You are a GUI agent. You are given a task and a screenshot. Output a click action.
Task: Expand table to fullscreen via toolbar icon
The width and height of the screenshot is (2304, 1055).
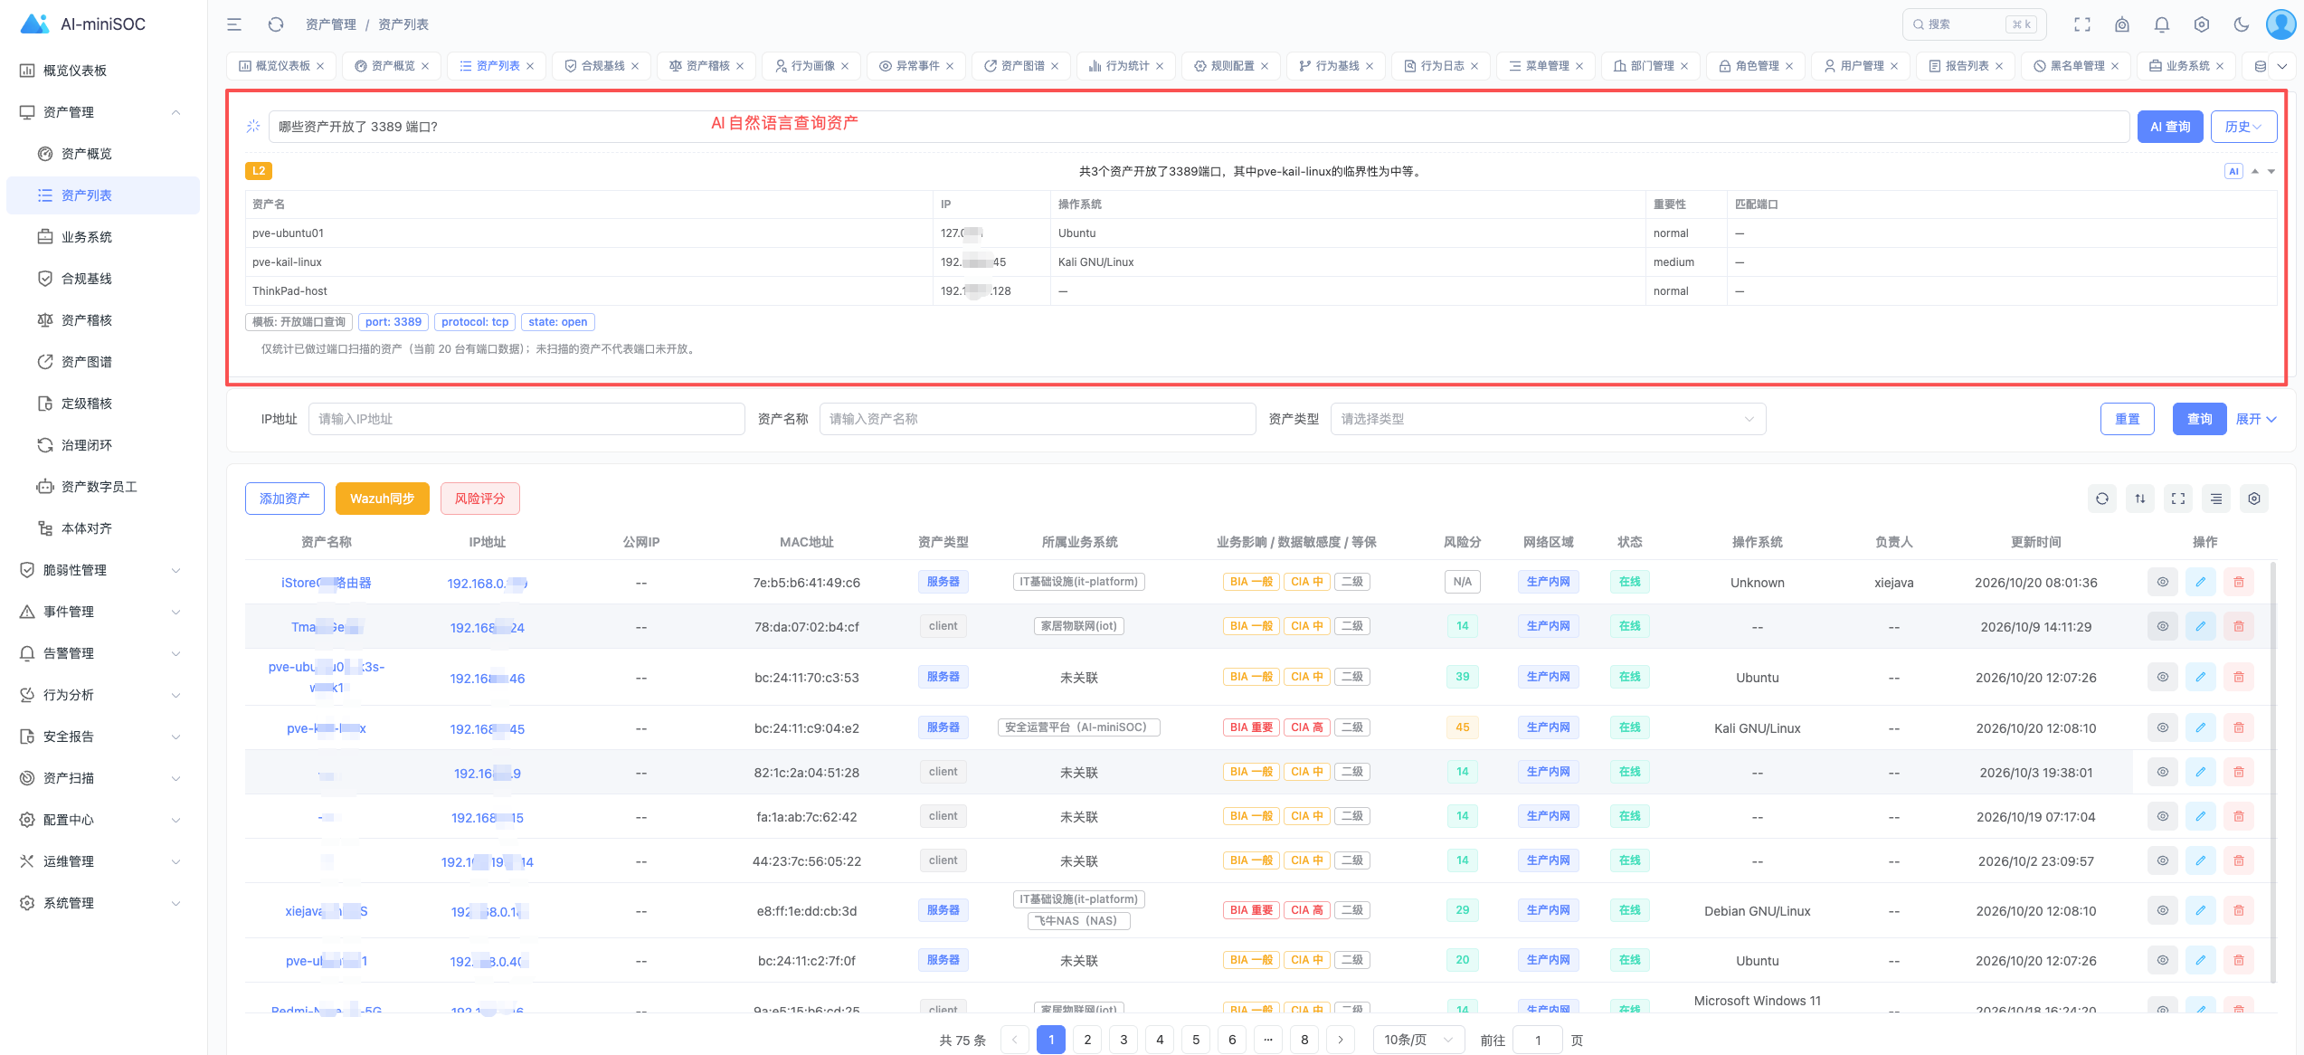point(2178,499)
